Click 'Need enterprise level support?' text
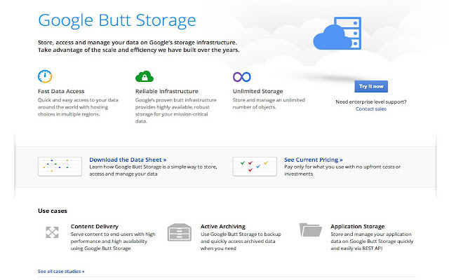 point(371,101)
